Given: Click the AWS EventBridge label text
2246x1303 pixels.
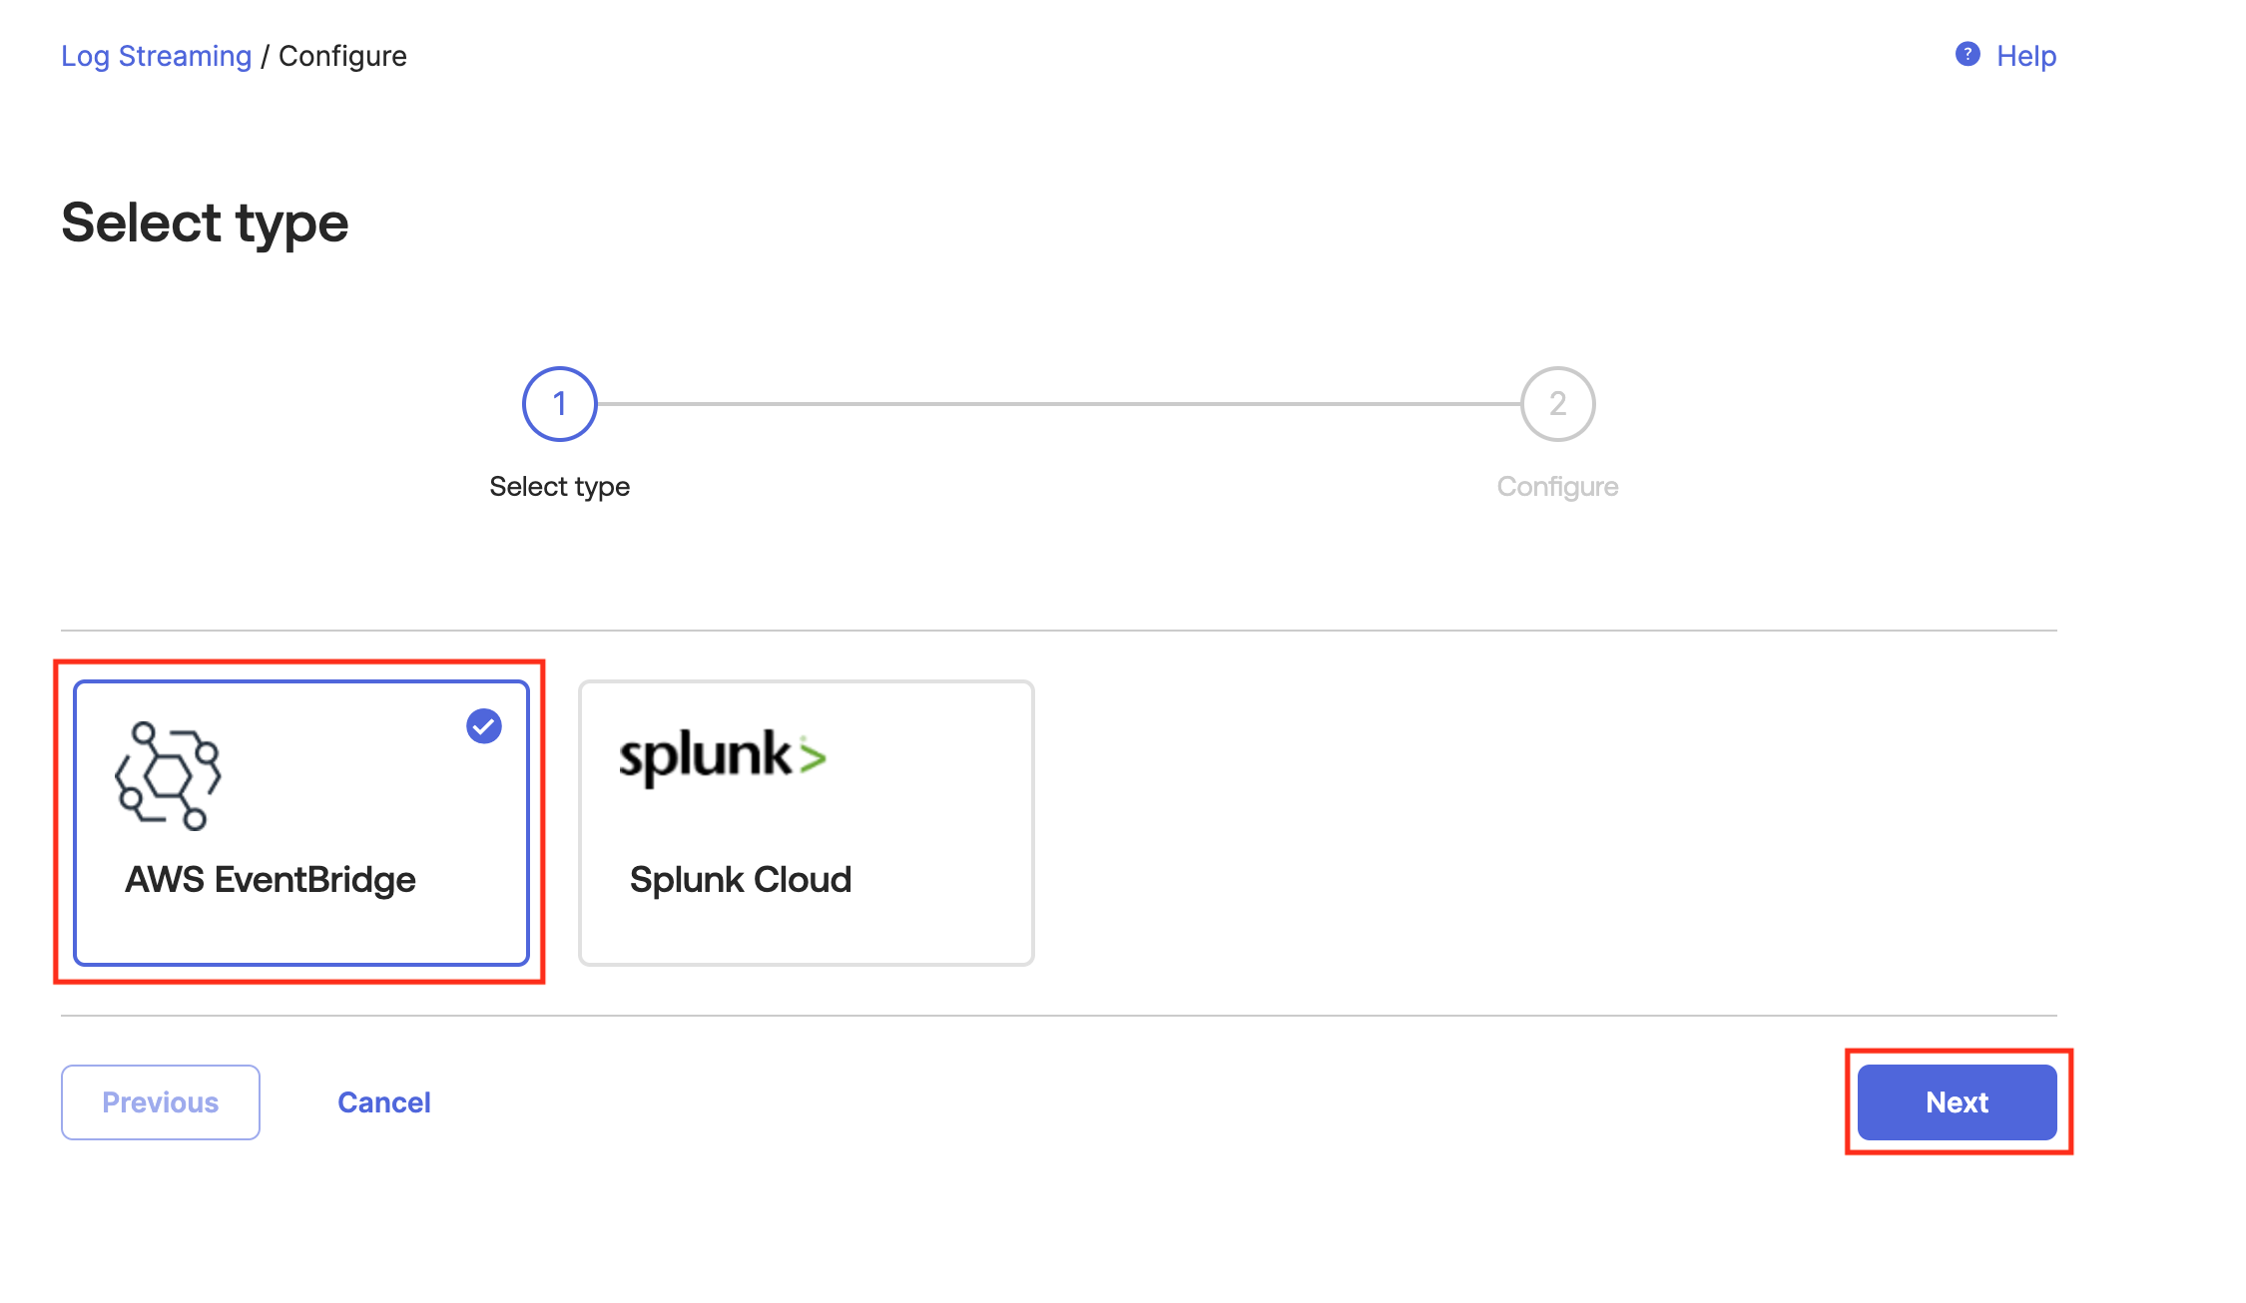Looking at the screenshot, I should (x=271, y=880).
